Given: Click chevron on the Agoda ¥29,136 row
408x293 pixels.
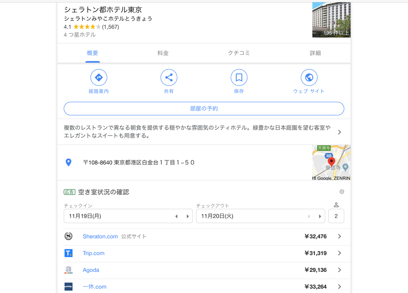Looking at the screenshot, I should [x=339, y=270].
